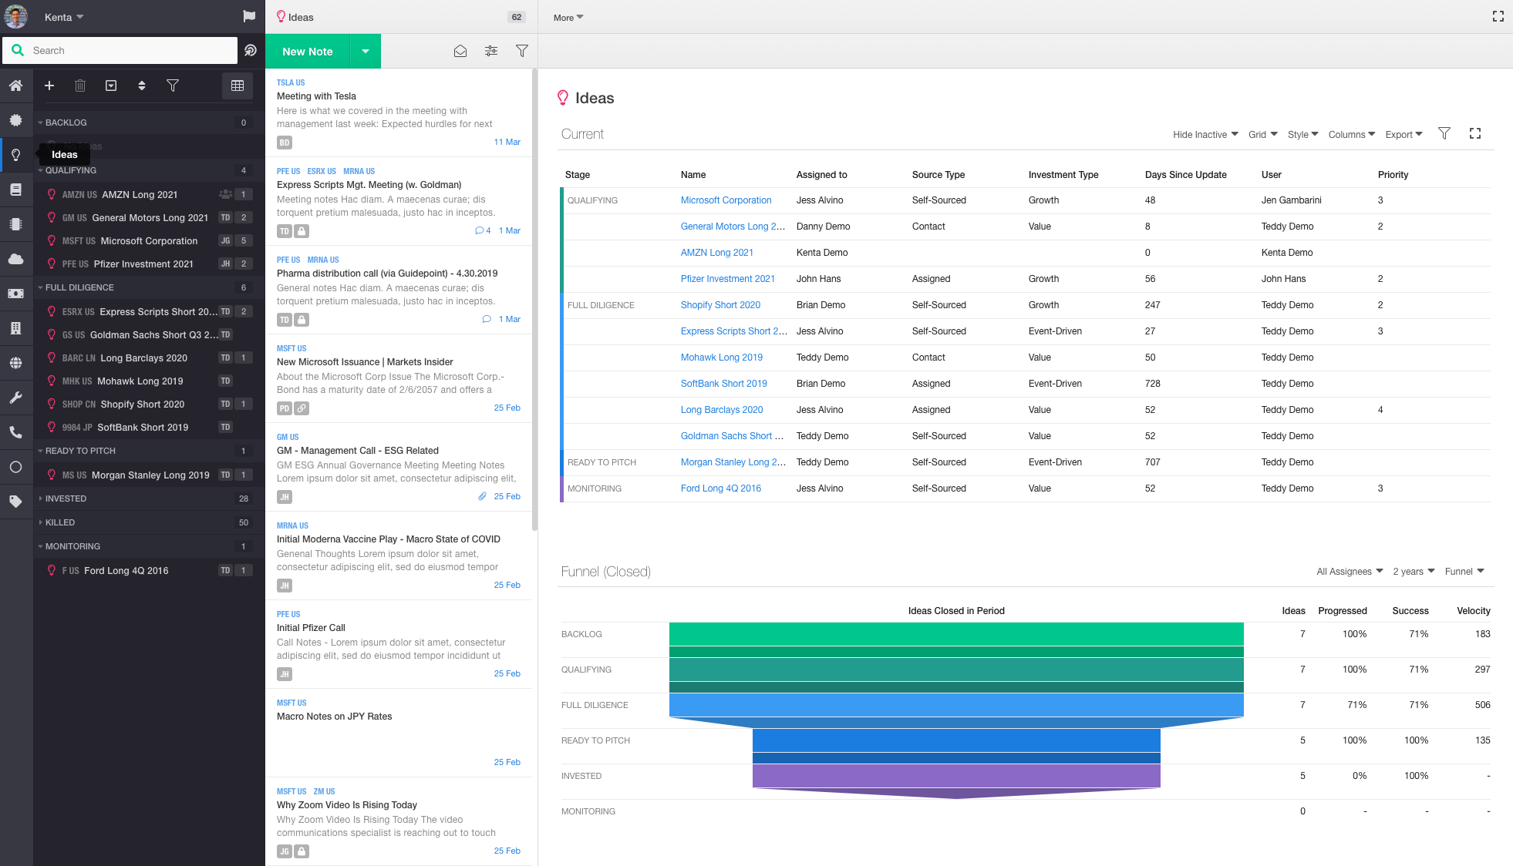The image size is (1513, 866).
Task: Open the Home icon in left sidebar
Action: point(15,86)
